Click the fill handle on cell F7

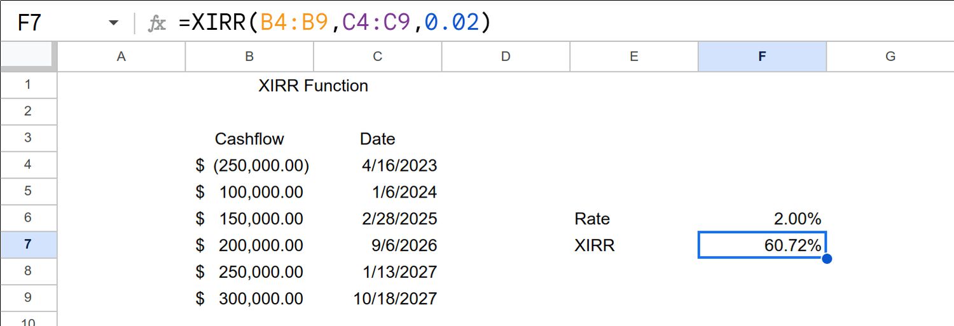[827, 259]
